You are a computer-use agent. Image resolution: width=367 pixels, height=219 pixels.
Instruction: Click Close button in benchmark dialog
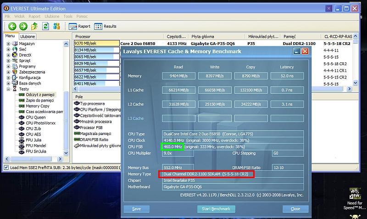295,209
